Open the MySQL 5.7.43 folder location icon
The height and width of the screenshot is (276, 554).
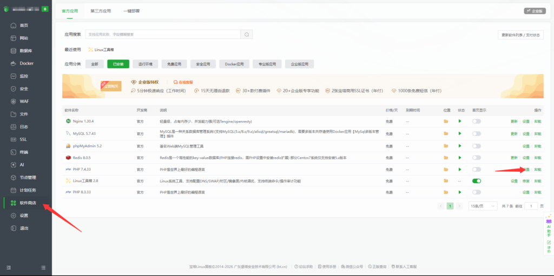coord(446,134)
